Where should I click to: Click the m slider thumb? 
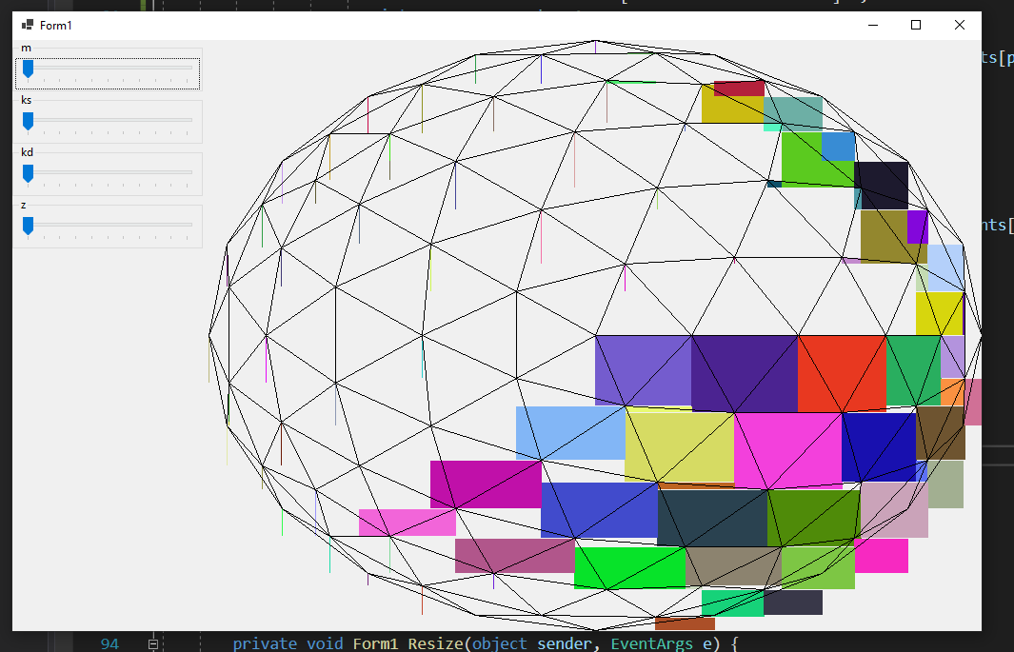pyautogui.click(x=28, y=69)
